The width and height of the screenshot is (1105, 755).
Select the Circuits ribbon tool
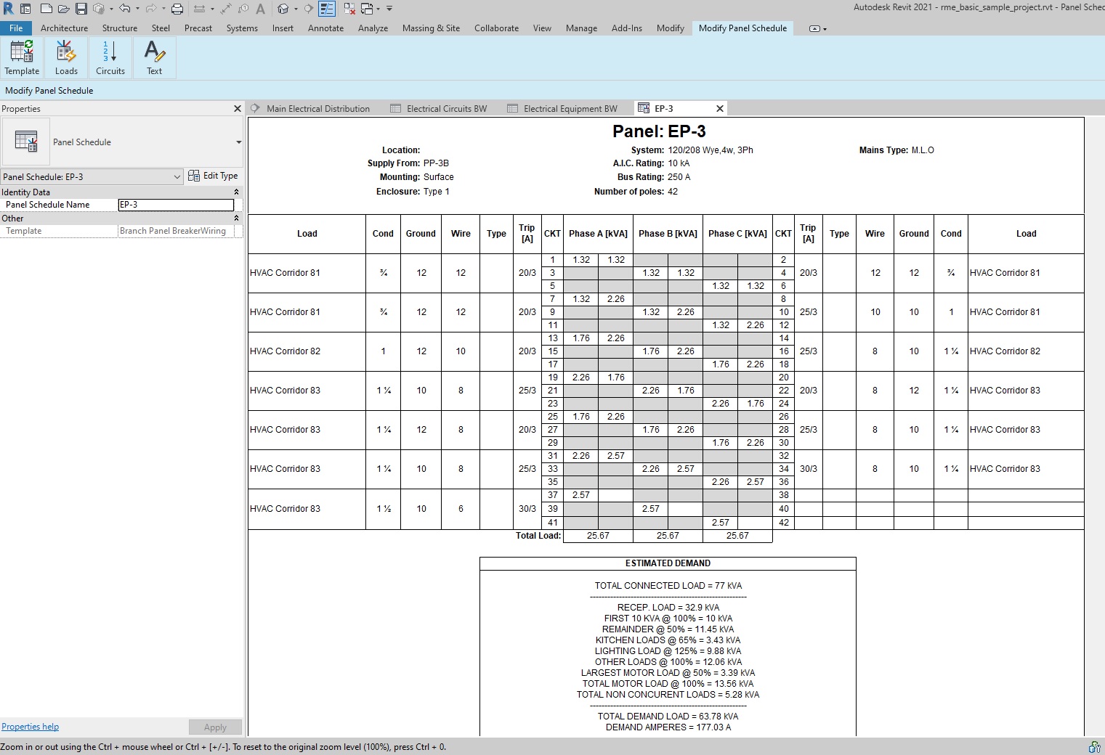tap(110, 57)
